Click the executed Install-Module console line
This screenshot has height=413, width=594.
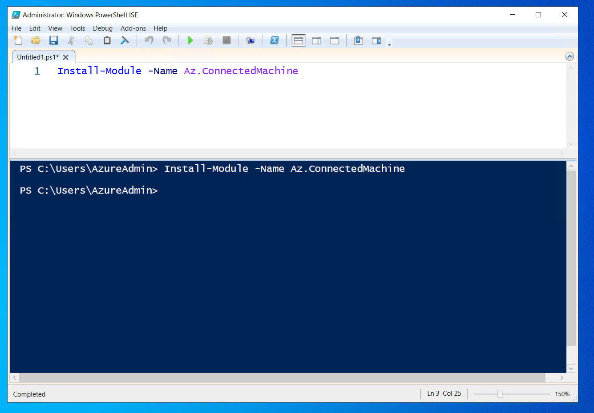212,169
